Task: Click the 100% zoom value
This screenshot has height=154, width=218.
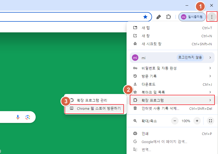Action: point(186,121)
